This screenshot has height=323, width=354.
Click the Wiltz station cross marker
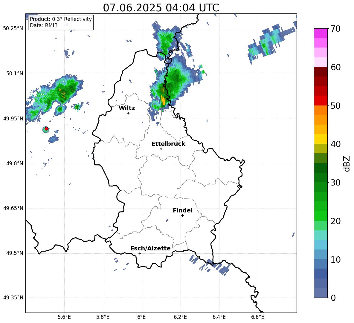click(129, 113)
